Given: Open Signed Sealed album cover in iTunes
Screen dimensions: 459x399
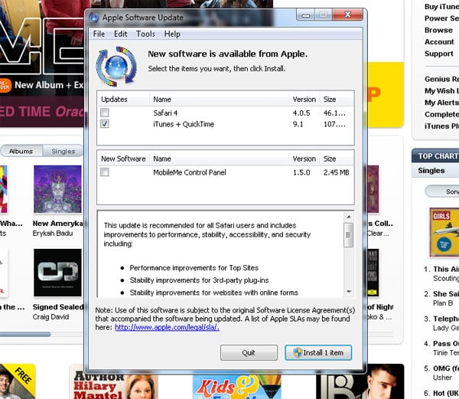Looking at the screenshot, I should point(57,273).
